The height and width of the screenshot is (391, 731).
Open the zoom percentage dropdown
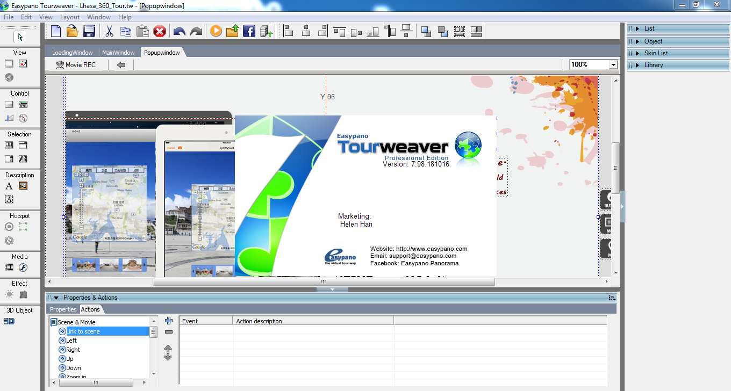[613, 64]
